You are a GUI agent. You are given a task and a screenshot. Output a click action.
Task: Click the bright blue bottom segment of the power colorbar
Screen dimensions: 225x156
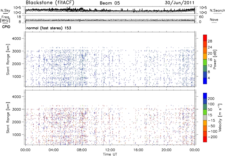[x=205, y=81]
